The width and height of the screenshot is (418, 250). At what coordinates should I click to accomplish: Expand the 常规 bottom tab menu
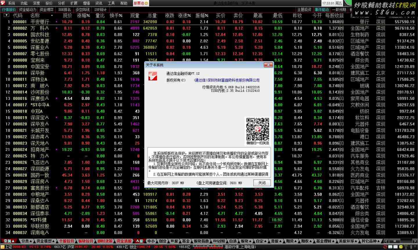pos(9,241)
